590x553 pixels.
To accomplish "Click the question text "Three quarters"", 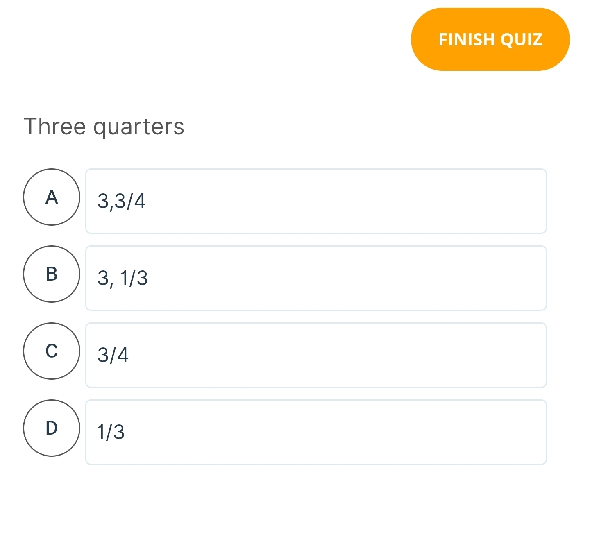I will pos(104,126).
